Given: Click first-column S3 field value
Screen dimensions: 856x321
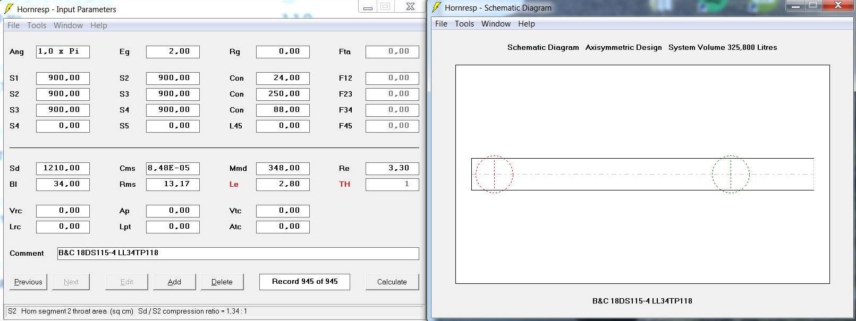Looking at the screenshot, I should pos(63,110).
